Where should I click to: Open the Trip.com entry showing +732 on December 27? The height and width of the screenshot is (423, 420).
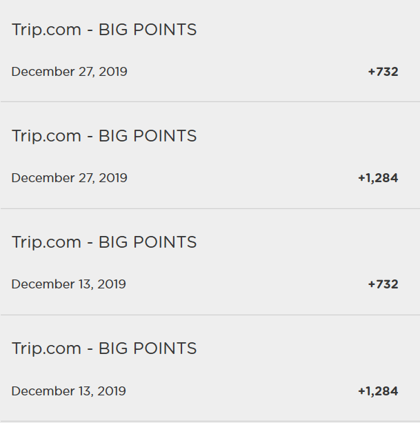pyautogui.click(x=210, y=50)
